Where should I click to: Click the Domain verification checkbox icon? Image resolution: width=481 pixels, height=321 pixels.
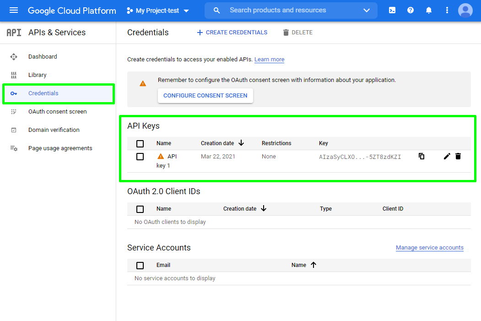pyautogui.click(x=14, y=130)
